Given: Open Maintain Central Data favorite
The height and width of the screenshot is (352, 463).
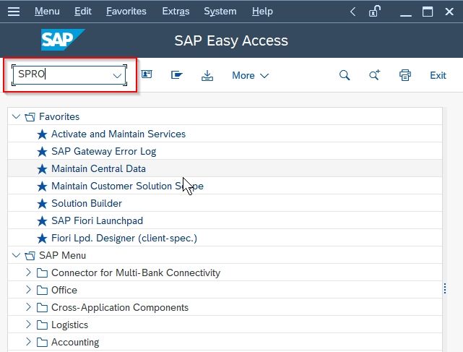Looking at the screenshot, I should coord(98,168).
